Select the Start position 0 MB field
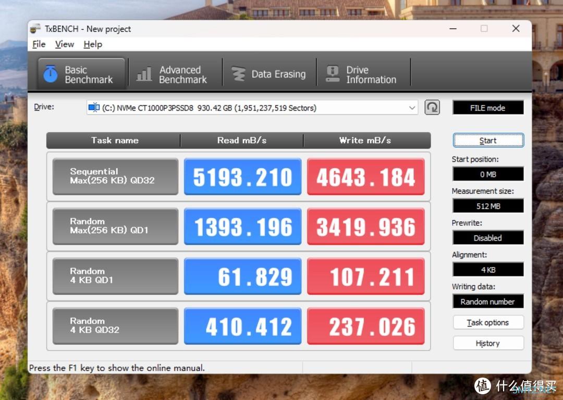The image size is (563, 400). pos(488,174)
